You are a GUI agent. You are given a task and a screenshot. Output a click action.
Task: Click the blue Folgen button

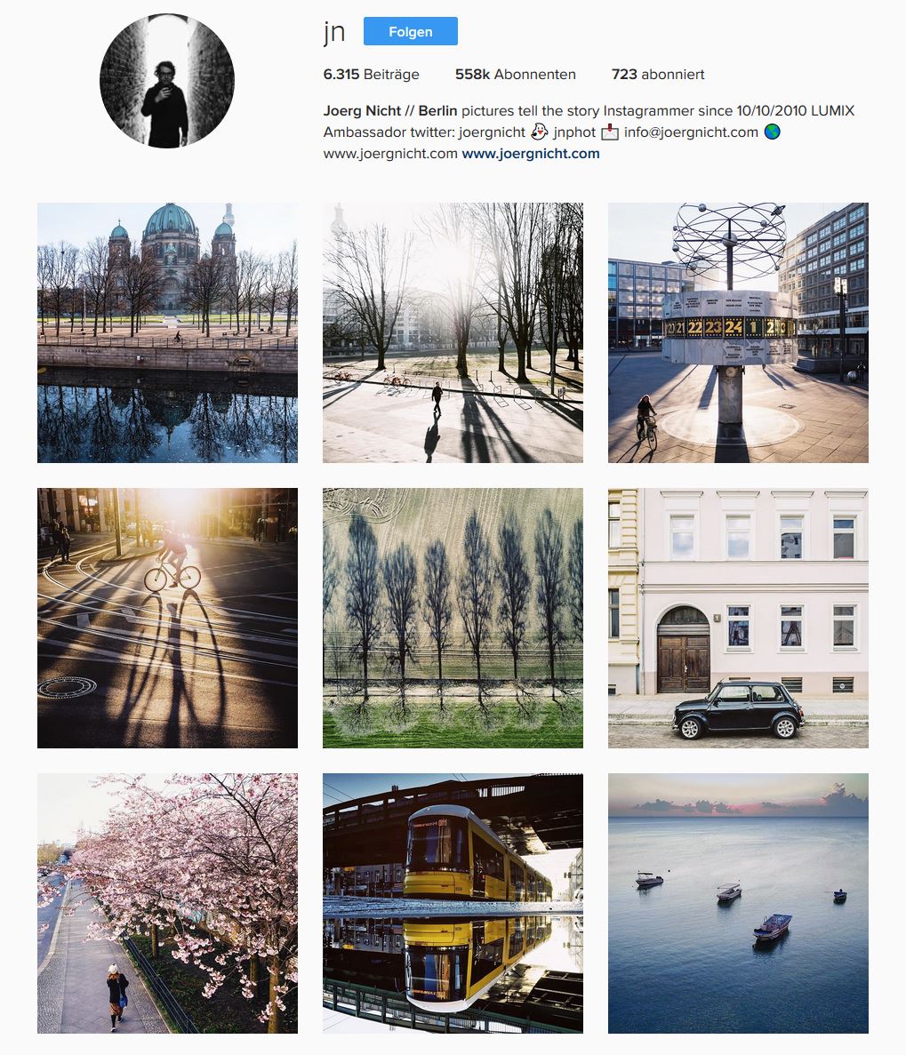411,32
